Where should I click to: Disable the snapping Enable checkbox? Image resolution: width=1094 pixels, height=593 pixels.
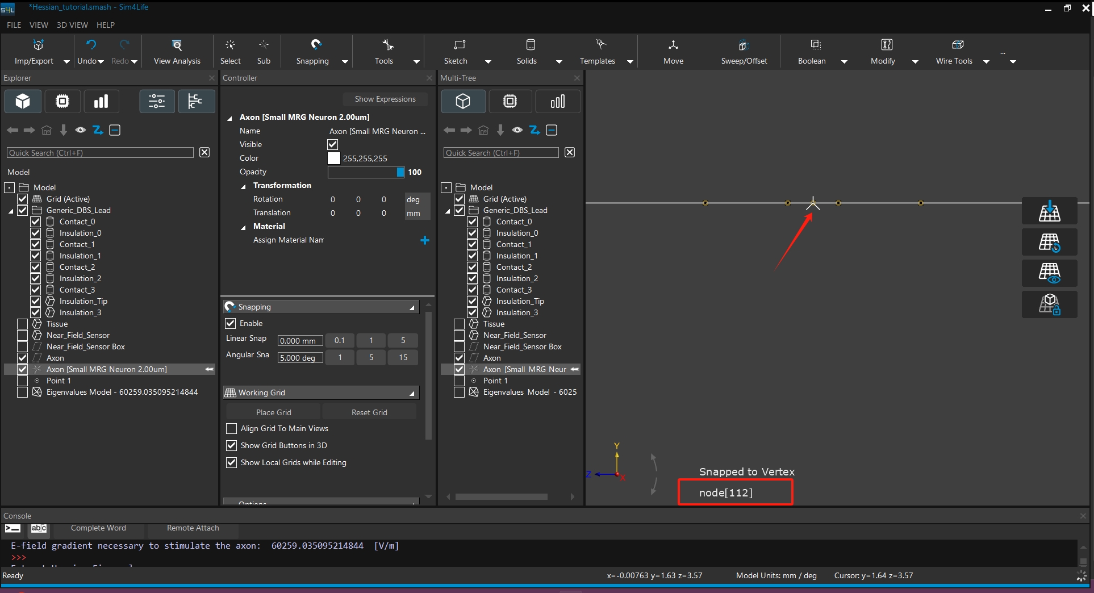pyautogui.click(x=231, y=323)
